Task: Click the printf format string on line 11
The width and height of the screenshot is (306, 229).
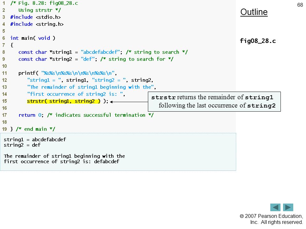Action: coord(78,73)
